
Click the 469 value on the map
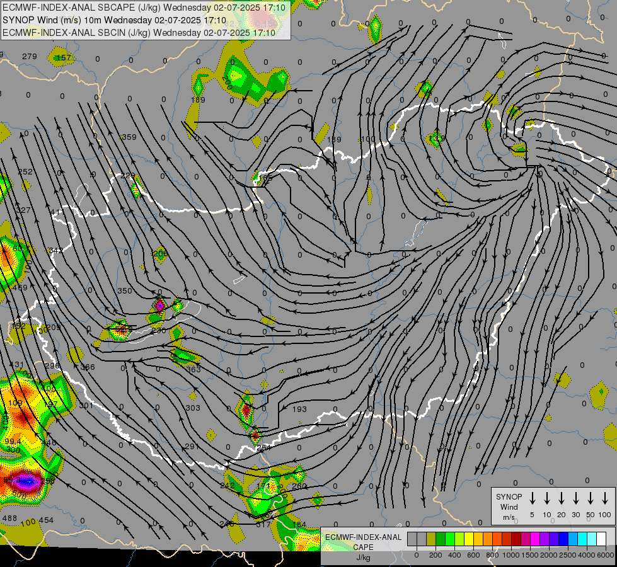click(20, 288)
